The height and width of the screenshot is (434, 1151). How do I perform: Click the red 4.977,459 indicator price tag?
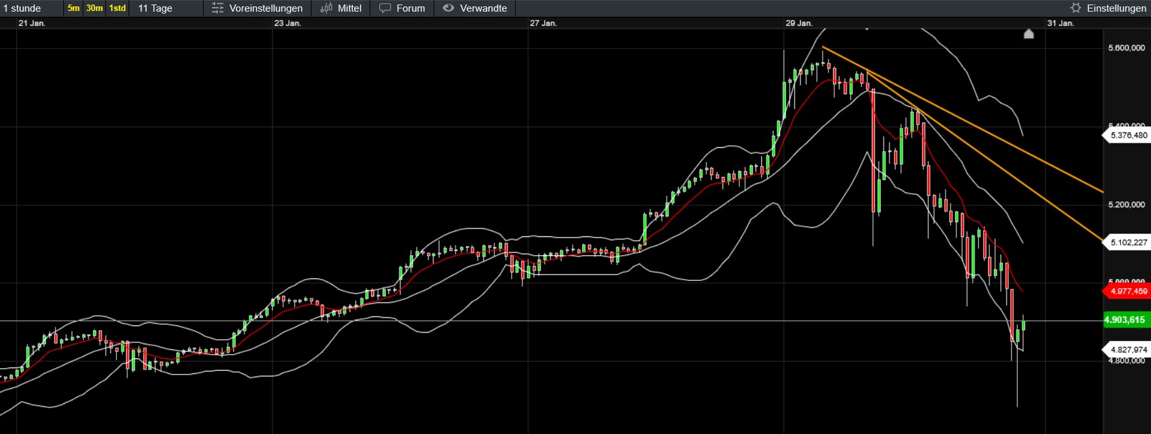tap(1128, 291)
